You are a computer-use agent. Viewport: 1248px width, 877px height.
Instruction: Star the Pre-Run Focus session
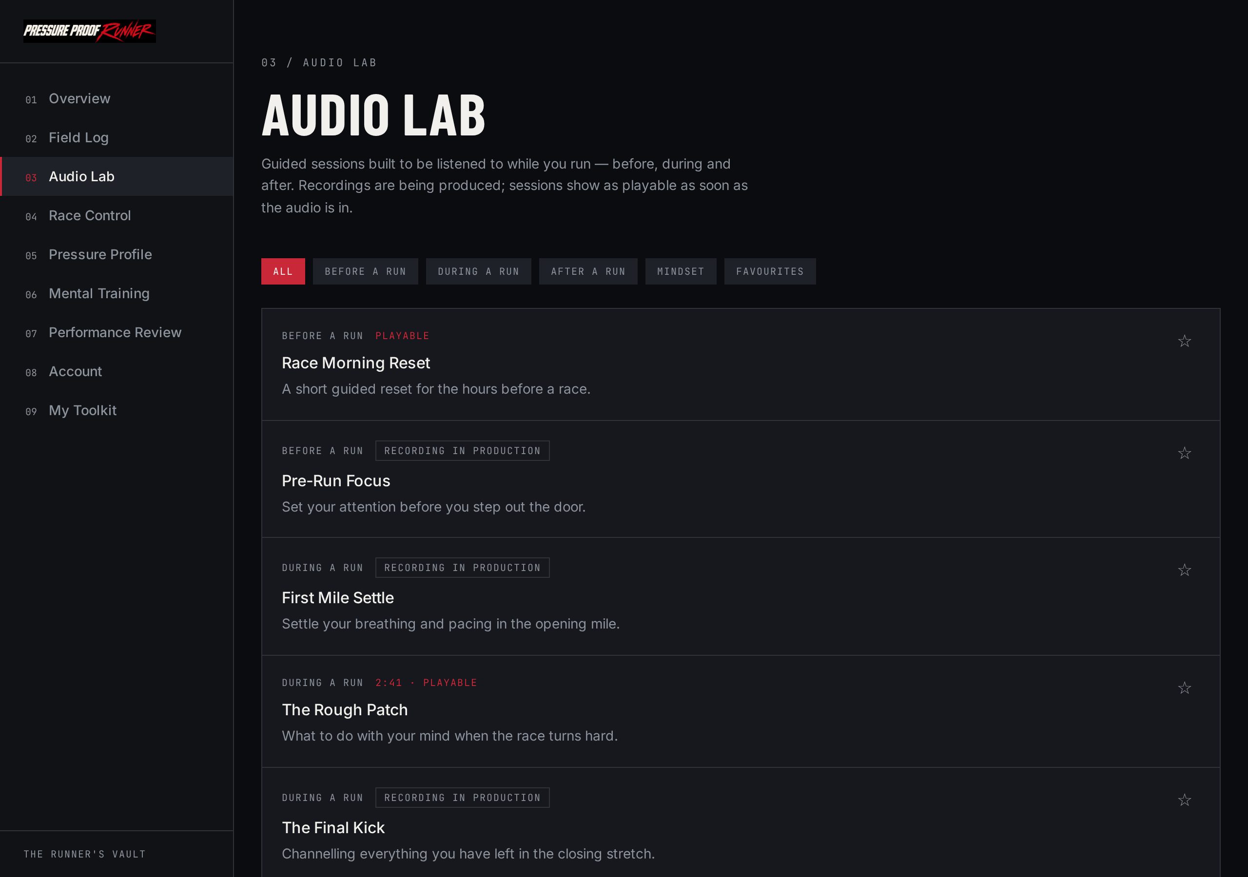1185,453
